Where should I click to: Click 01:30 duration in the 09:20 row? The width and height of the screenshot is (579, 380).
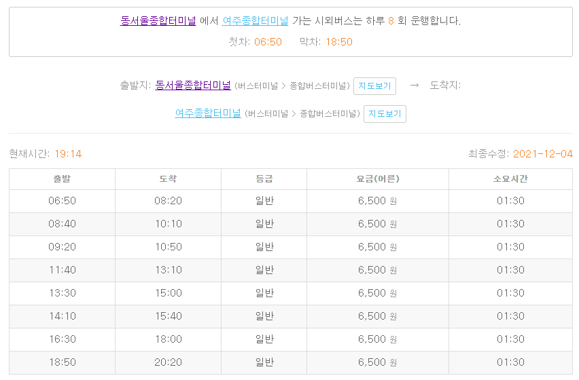[510, 247]
